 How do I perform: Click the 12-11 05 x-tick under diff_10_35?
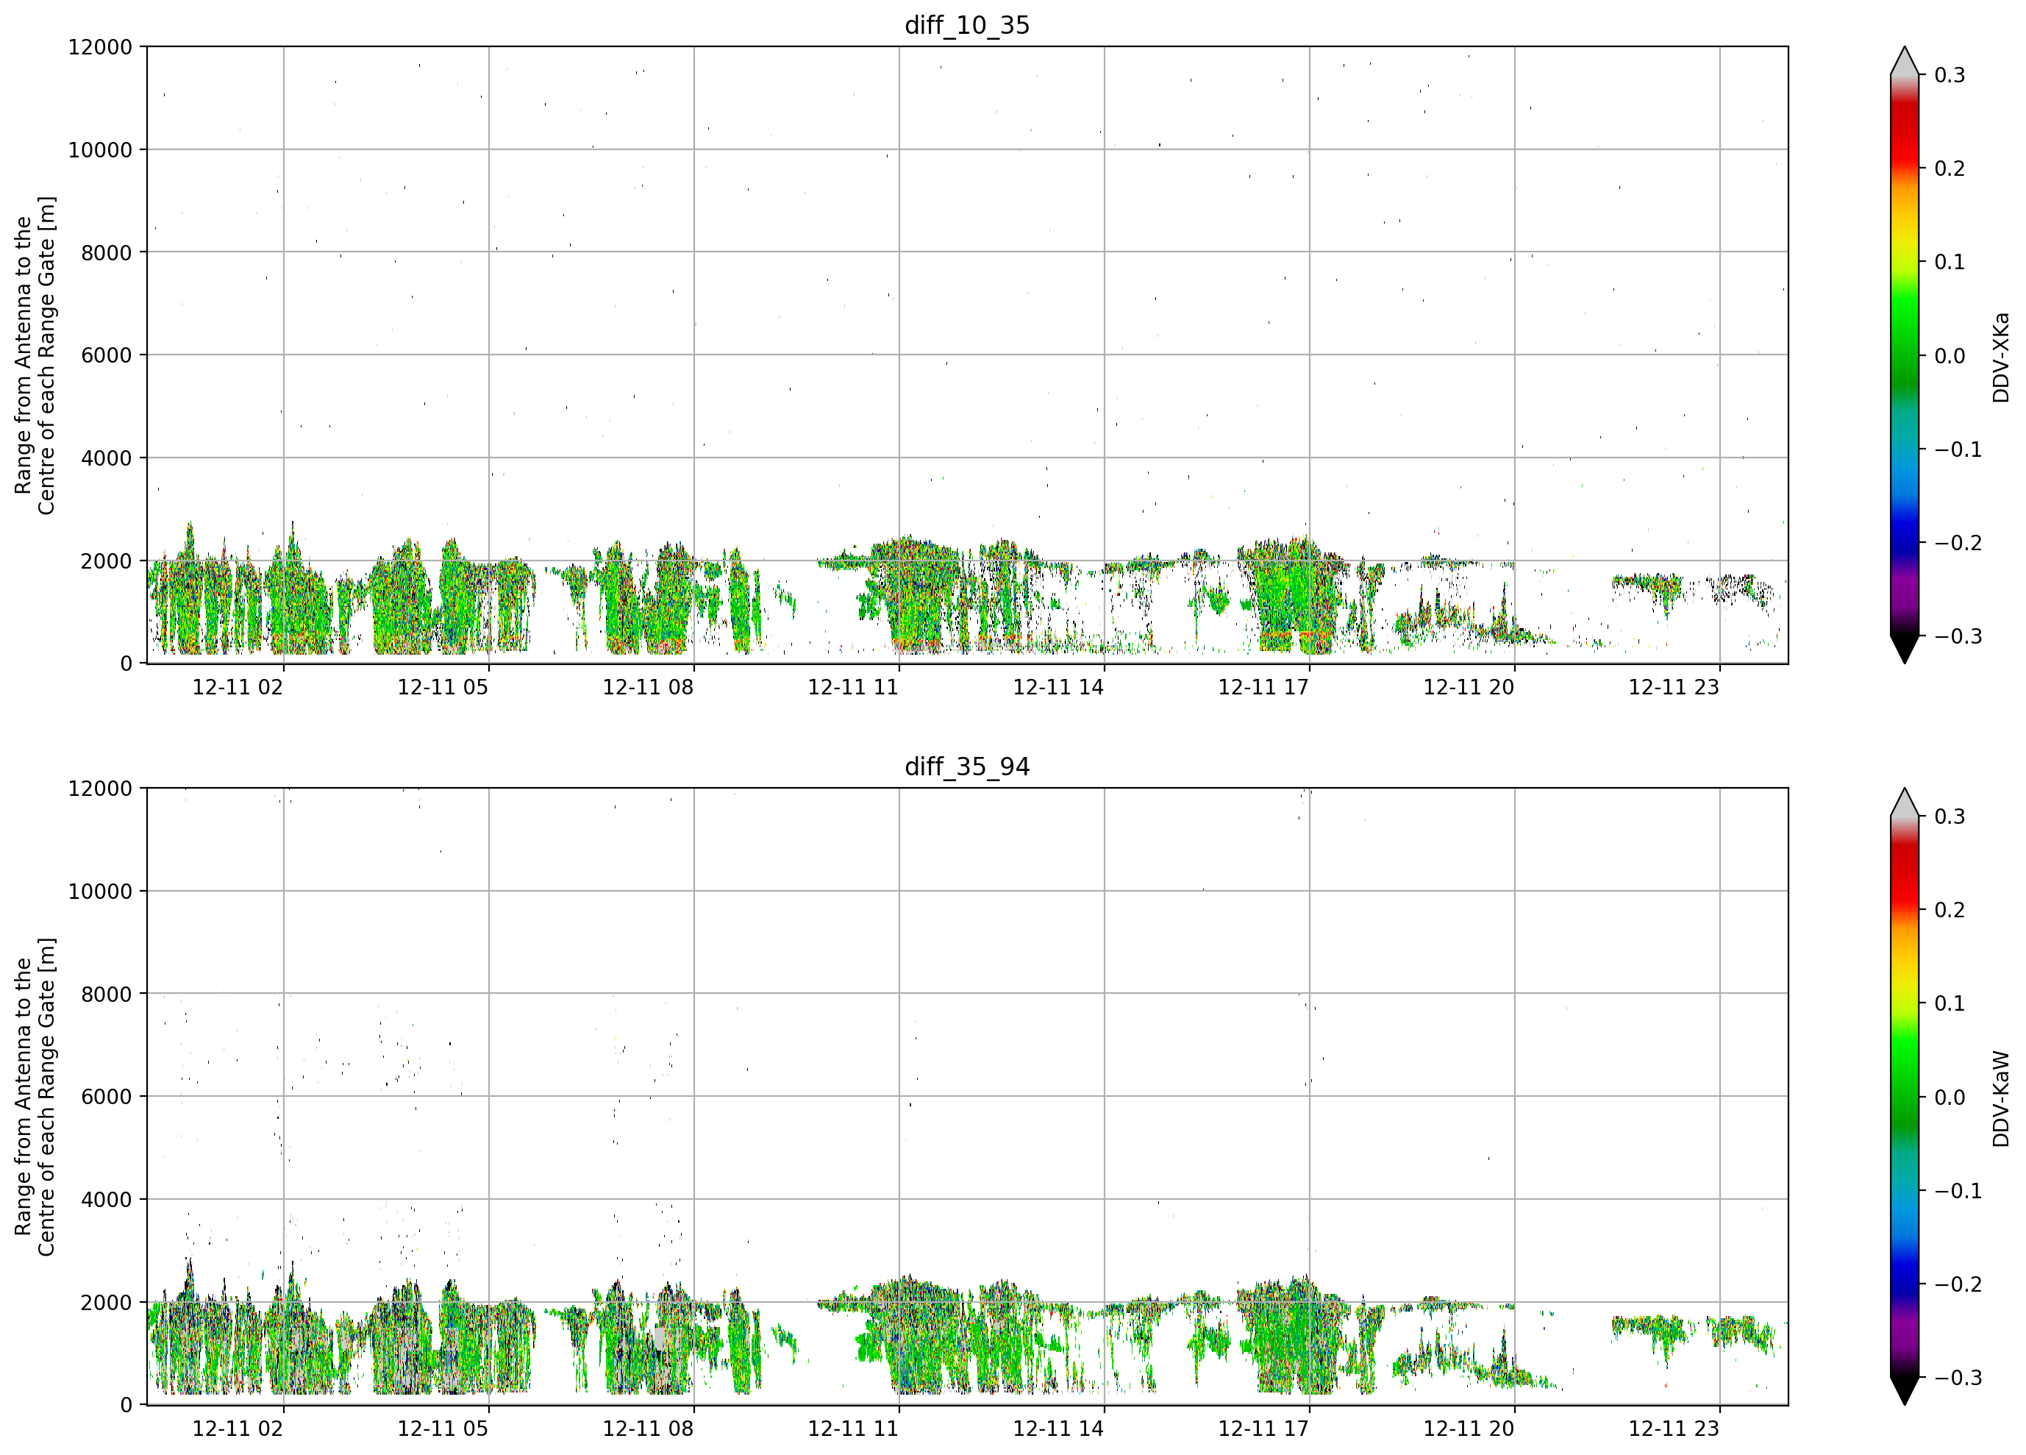click(x=443, y=687)
